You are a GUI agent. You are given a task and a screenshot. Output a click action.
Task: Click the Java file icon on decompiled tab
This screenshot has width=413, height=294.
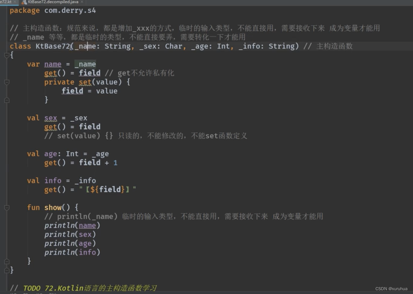click(24, 2)
